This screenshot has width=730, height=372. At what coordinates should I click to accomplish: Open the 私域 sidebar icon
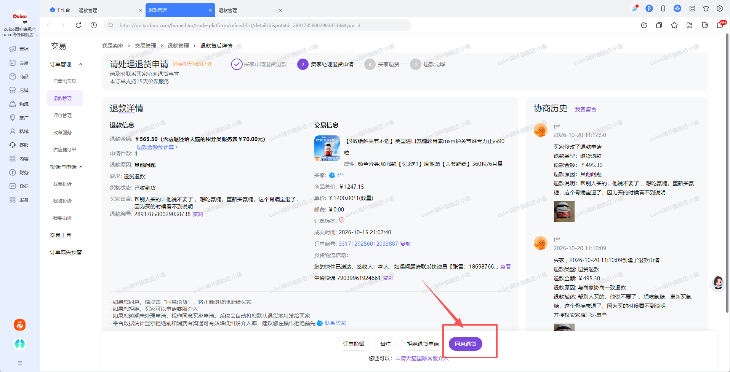pos(13,131)
